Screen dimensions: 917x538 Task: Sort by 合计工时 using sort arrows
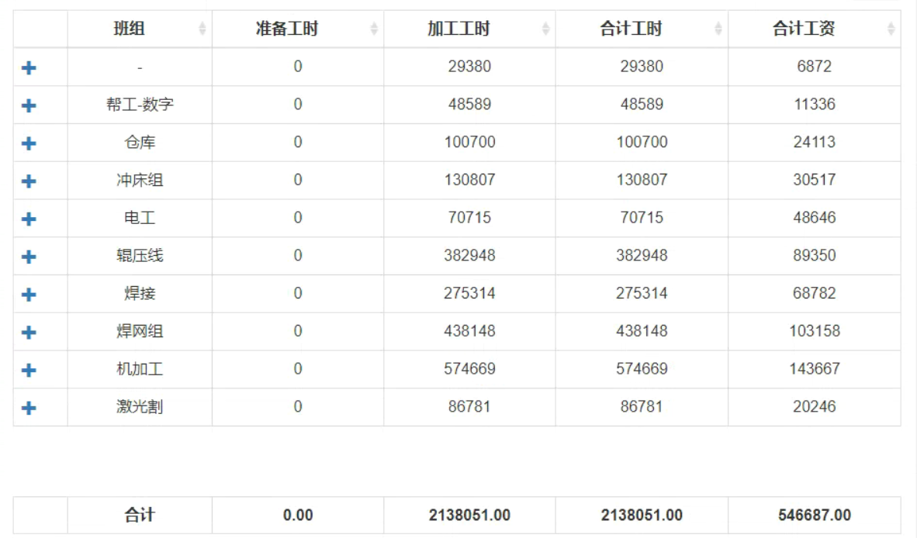718,29
